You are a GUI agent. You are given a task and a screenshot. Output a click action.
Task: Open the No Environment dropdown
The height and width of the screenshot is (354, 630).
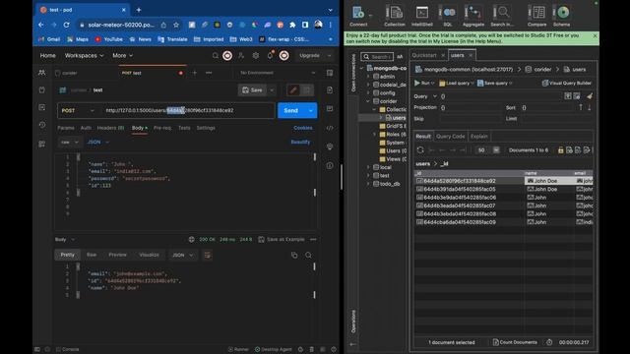tap(278, 73)
